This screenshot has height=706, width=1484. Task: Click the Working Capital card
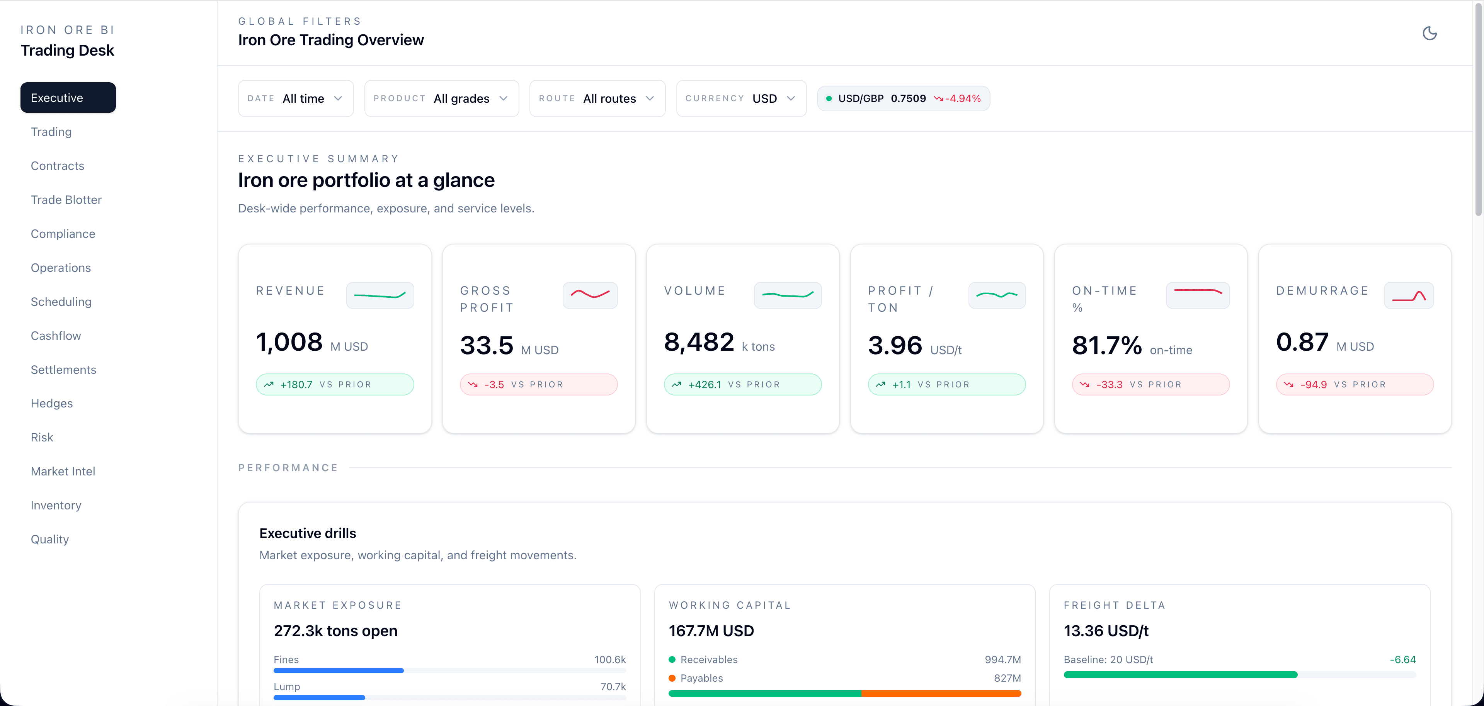coord(844,645)
